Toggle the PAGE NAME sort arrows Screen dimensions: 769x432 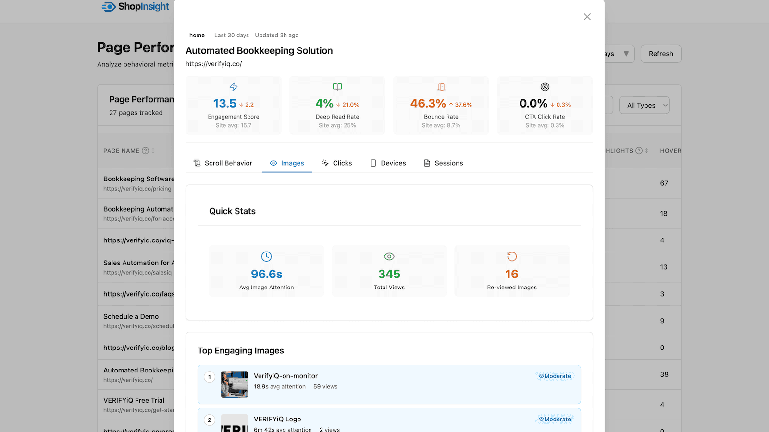coord(152,150)
